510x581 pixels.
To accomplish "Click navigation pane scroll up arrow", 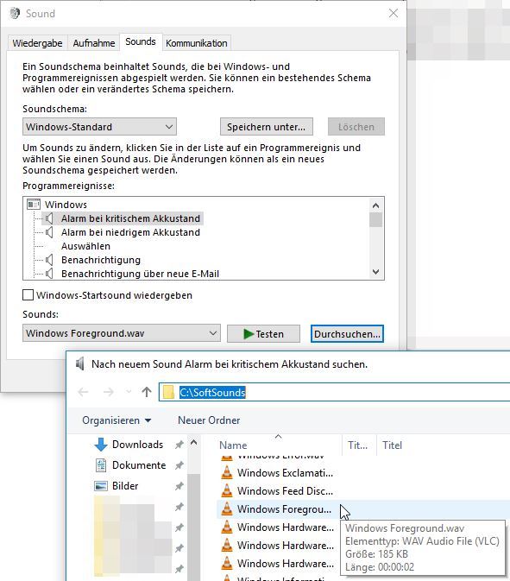I will click(193, 442).
